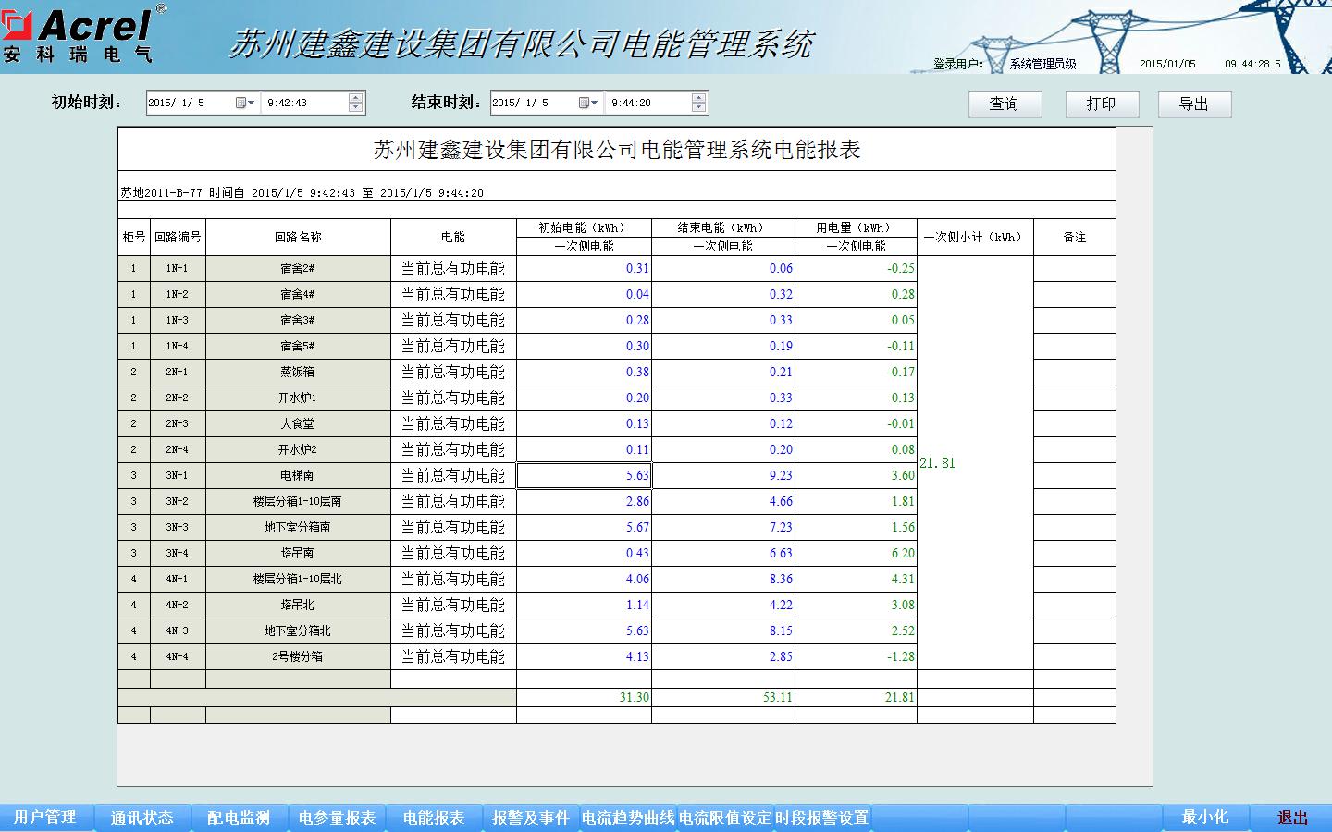Open the 报警及事件 tab

[x=531, y=817]
